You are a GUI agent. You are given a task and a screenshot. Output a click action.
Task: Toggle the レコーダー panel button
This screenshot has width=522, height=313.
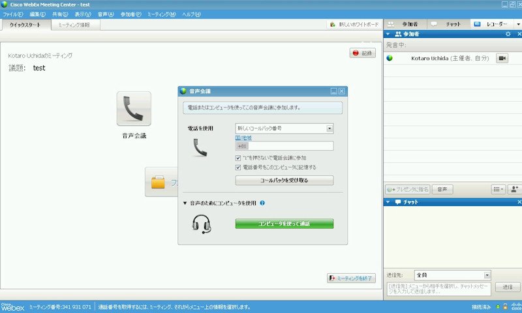tap(493, 24)
